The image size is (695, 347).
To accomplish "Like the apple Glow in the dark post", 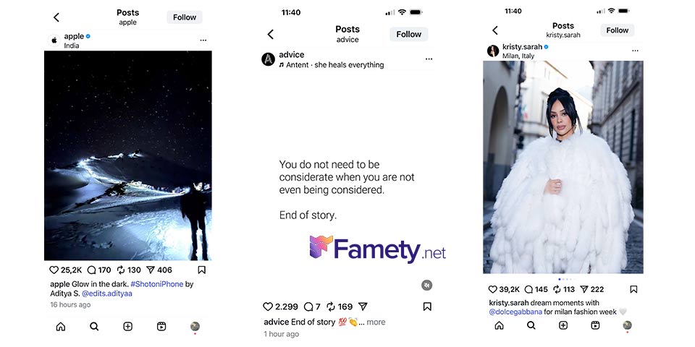I will (54, 270).
